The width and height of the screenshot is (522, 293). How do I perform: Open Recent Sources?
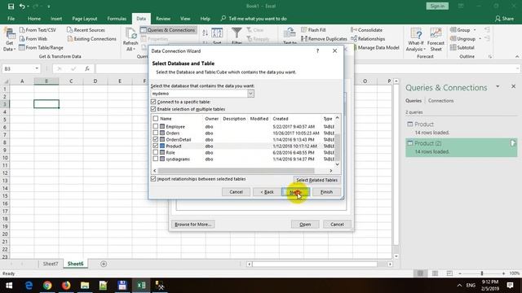[86, 30]
